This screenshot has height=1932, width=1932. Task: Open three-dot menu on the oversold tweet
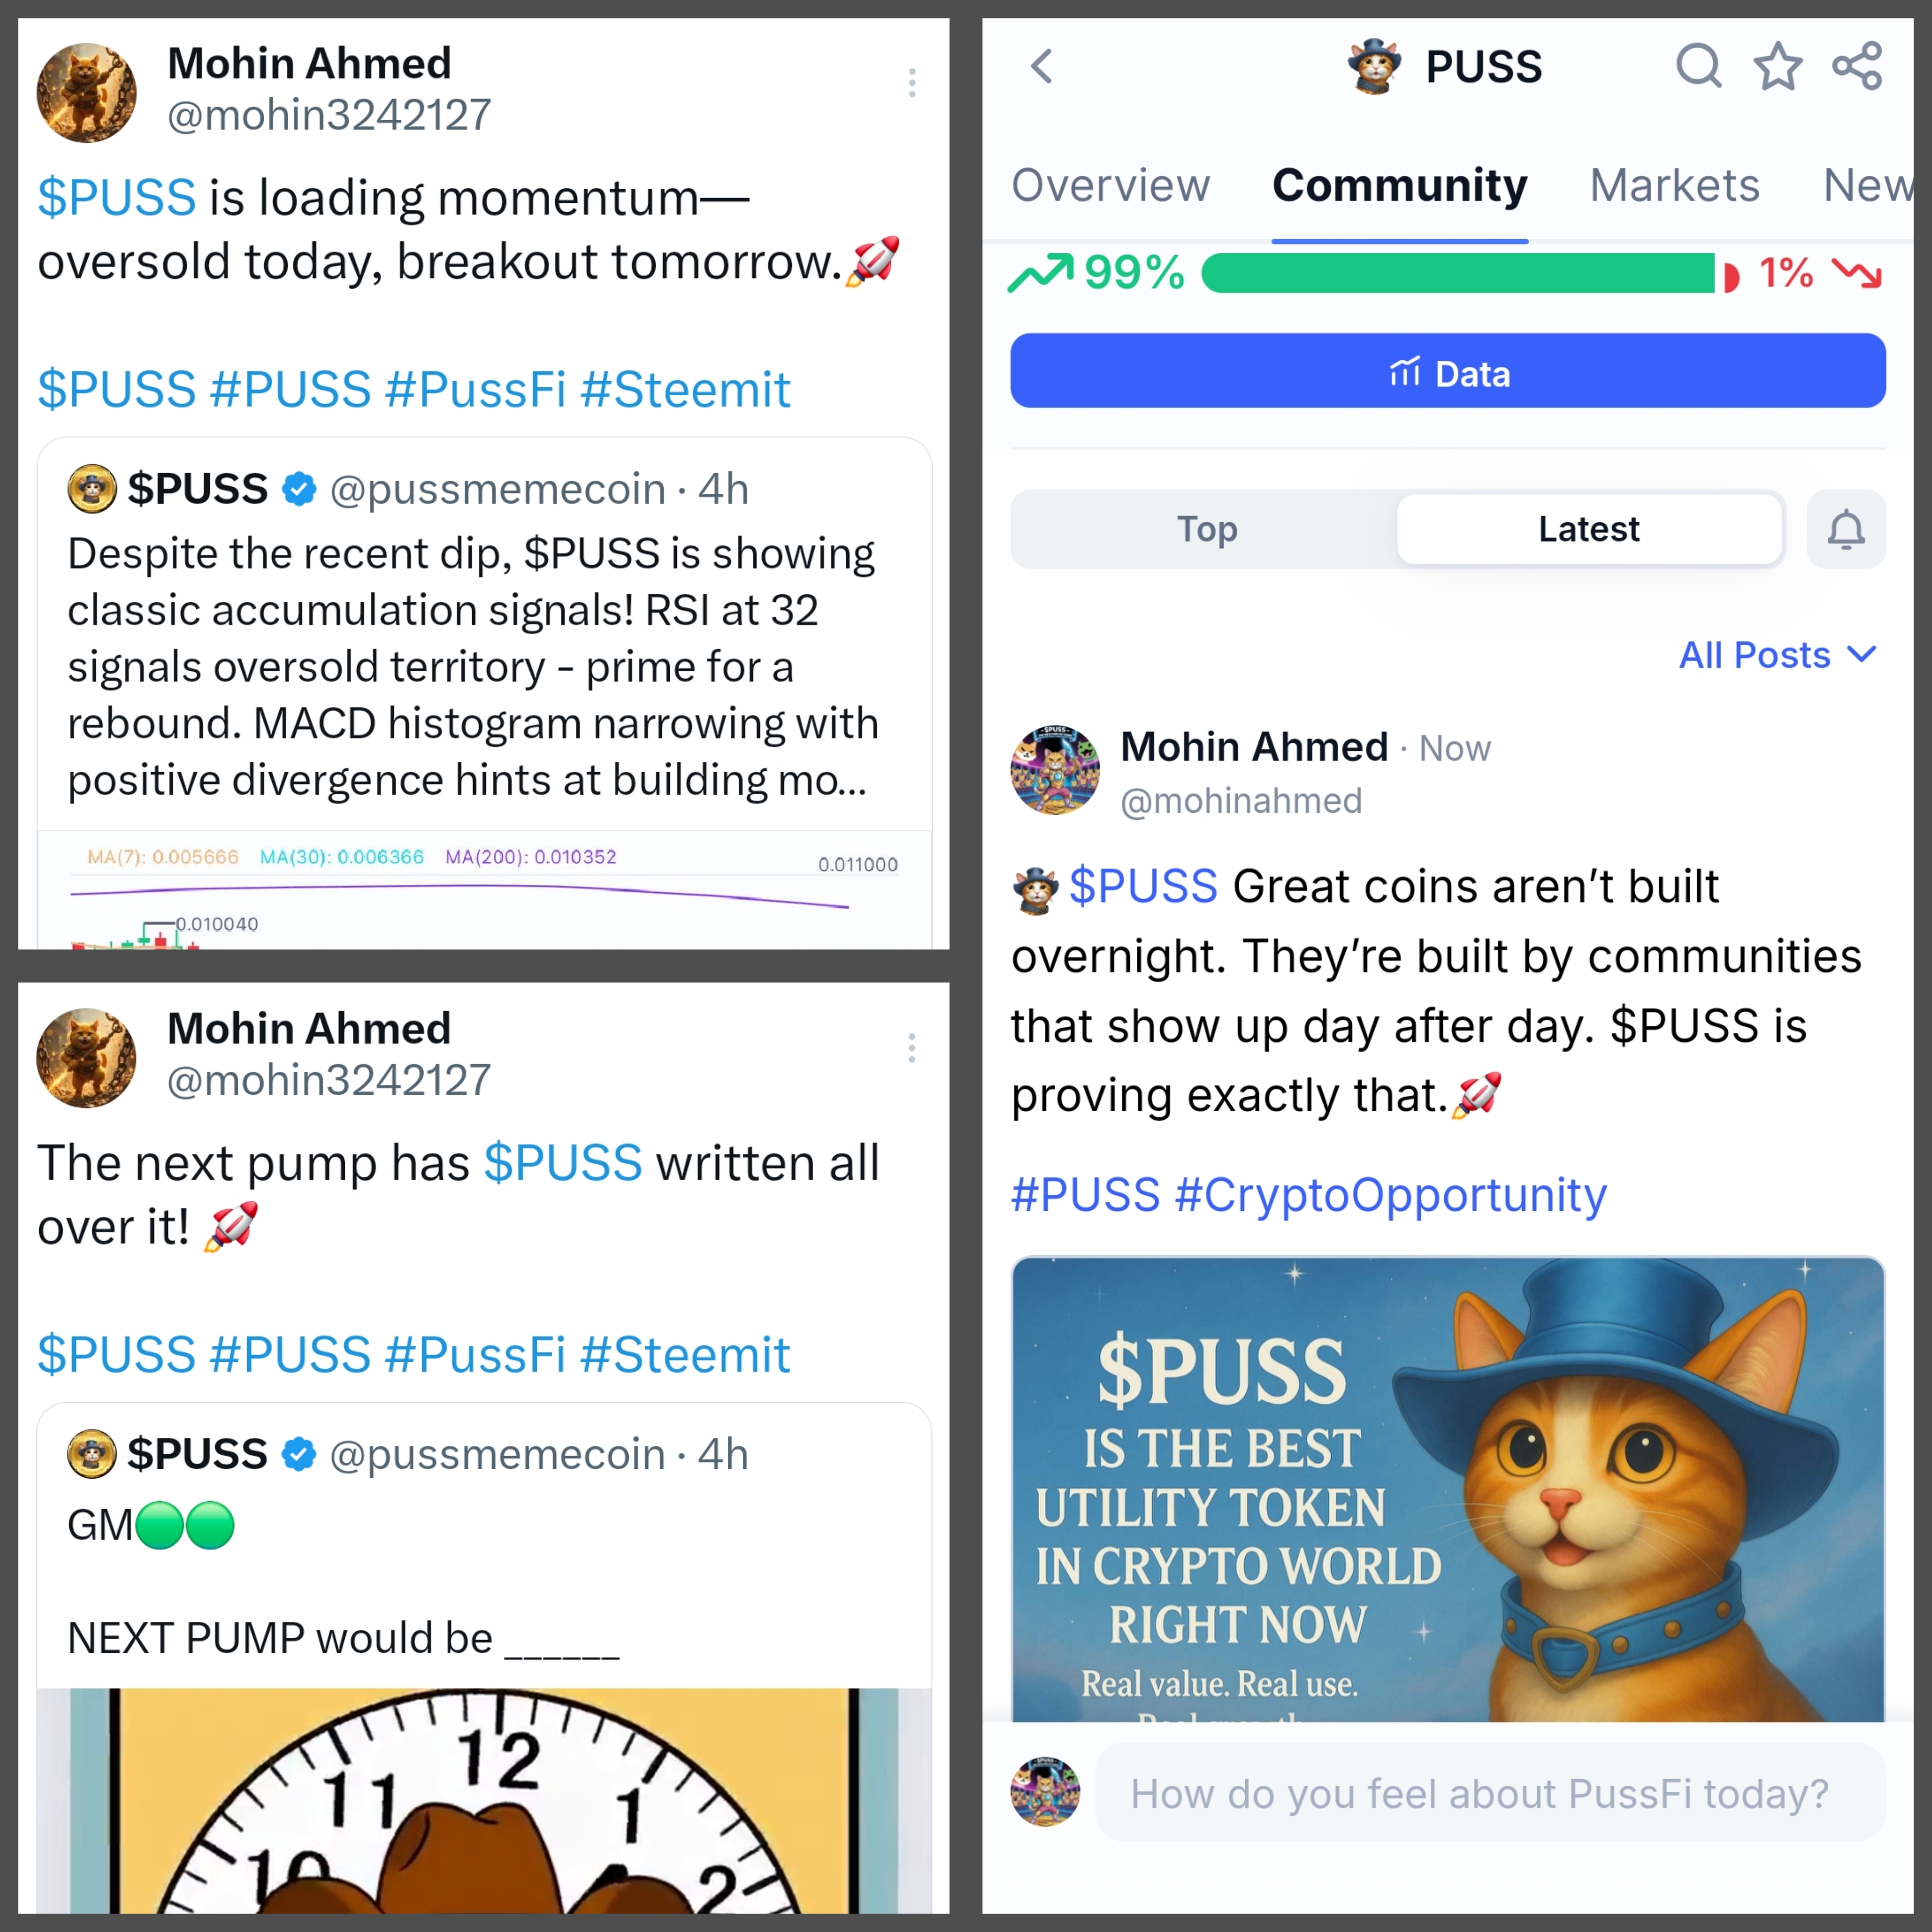point(912,83)
